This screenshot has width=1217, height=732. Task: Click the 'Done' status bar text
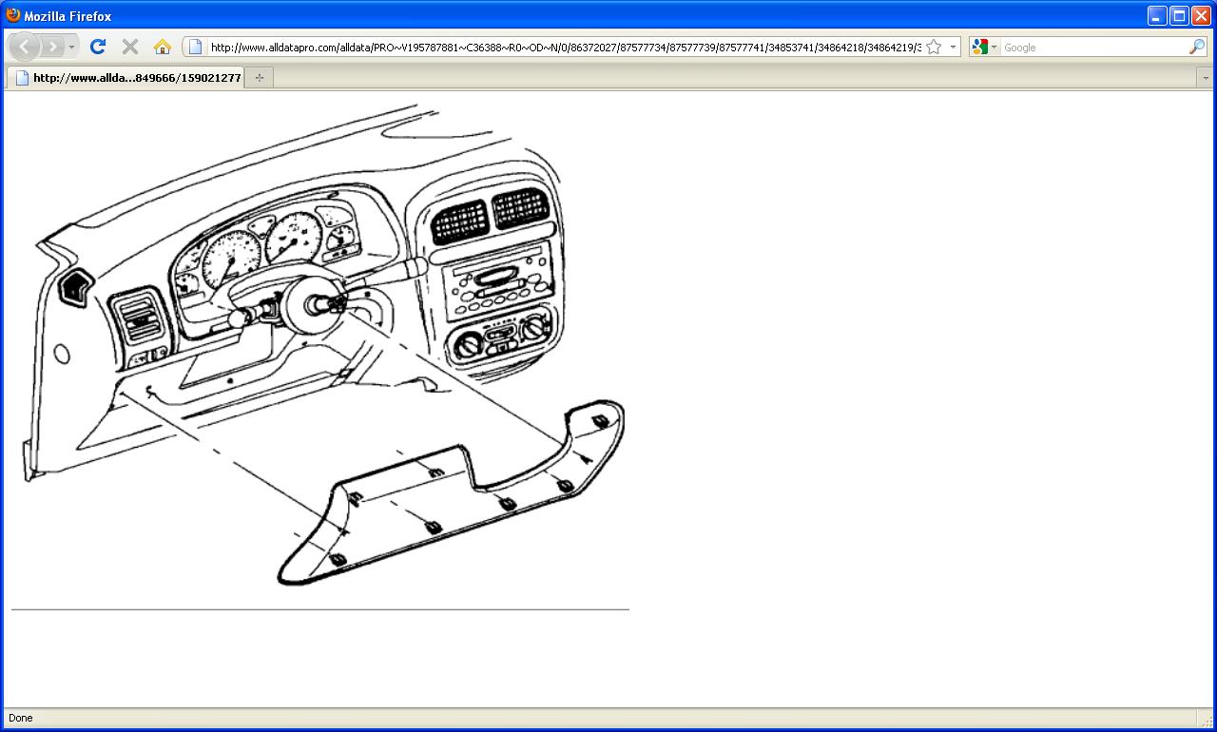20,718
